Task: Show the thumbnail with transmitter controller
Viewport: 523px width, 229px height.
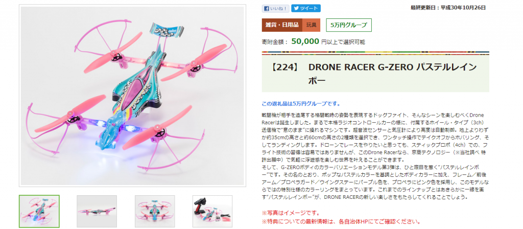Action: (x=212, y=211)
